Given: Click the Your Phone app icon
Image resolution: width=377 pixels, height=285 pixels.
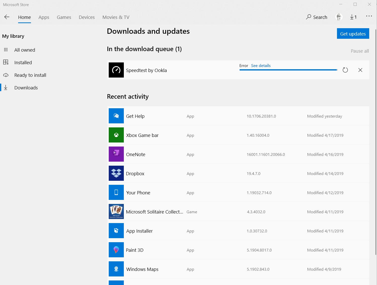Looking at the screenshot, I should (x=116, y=192).
